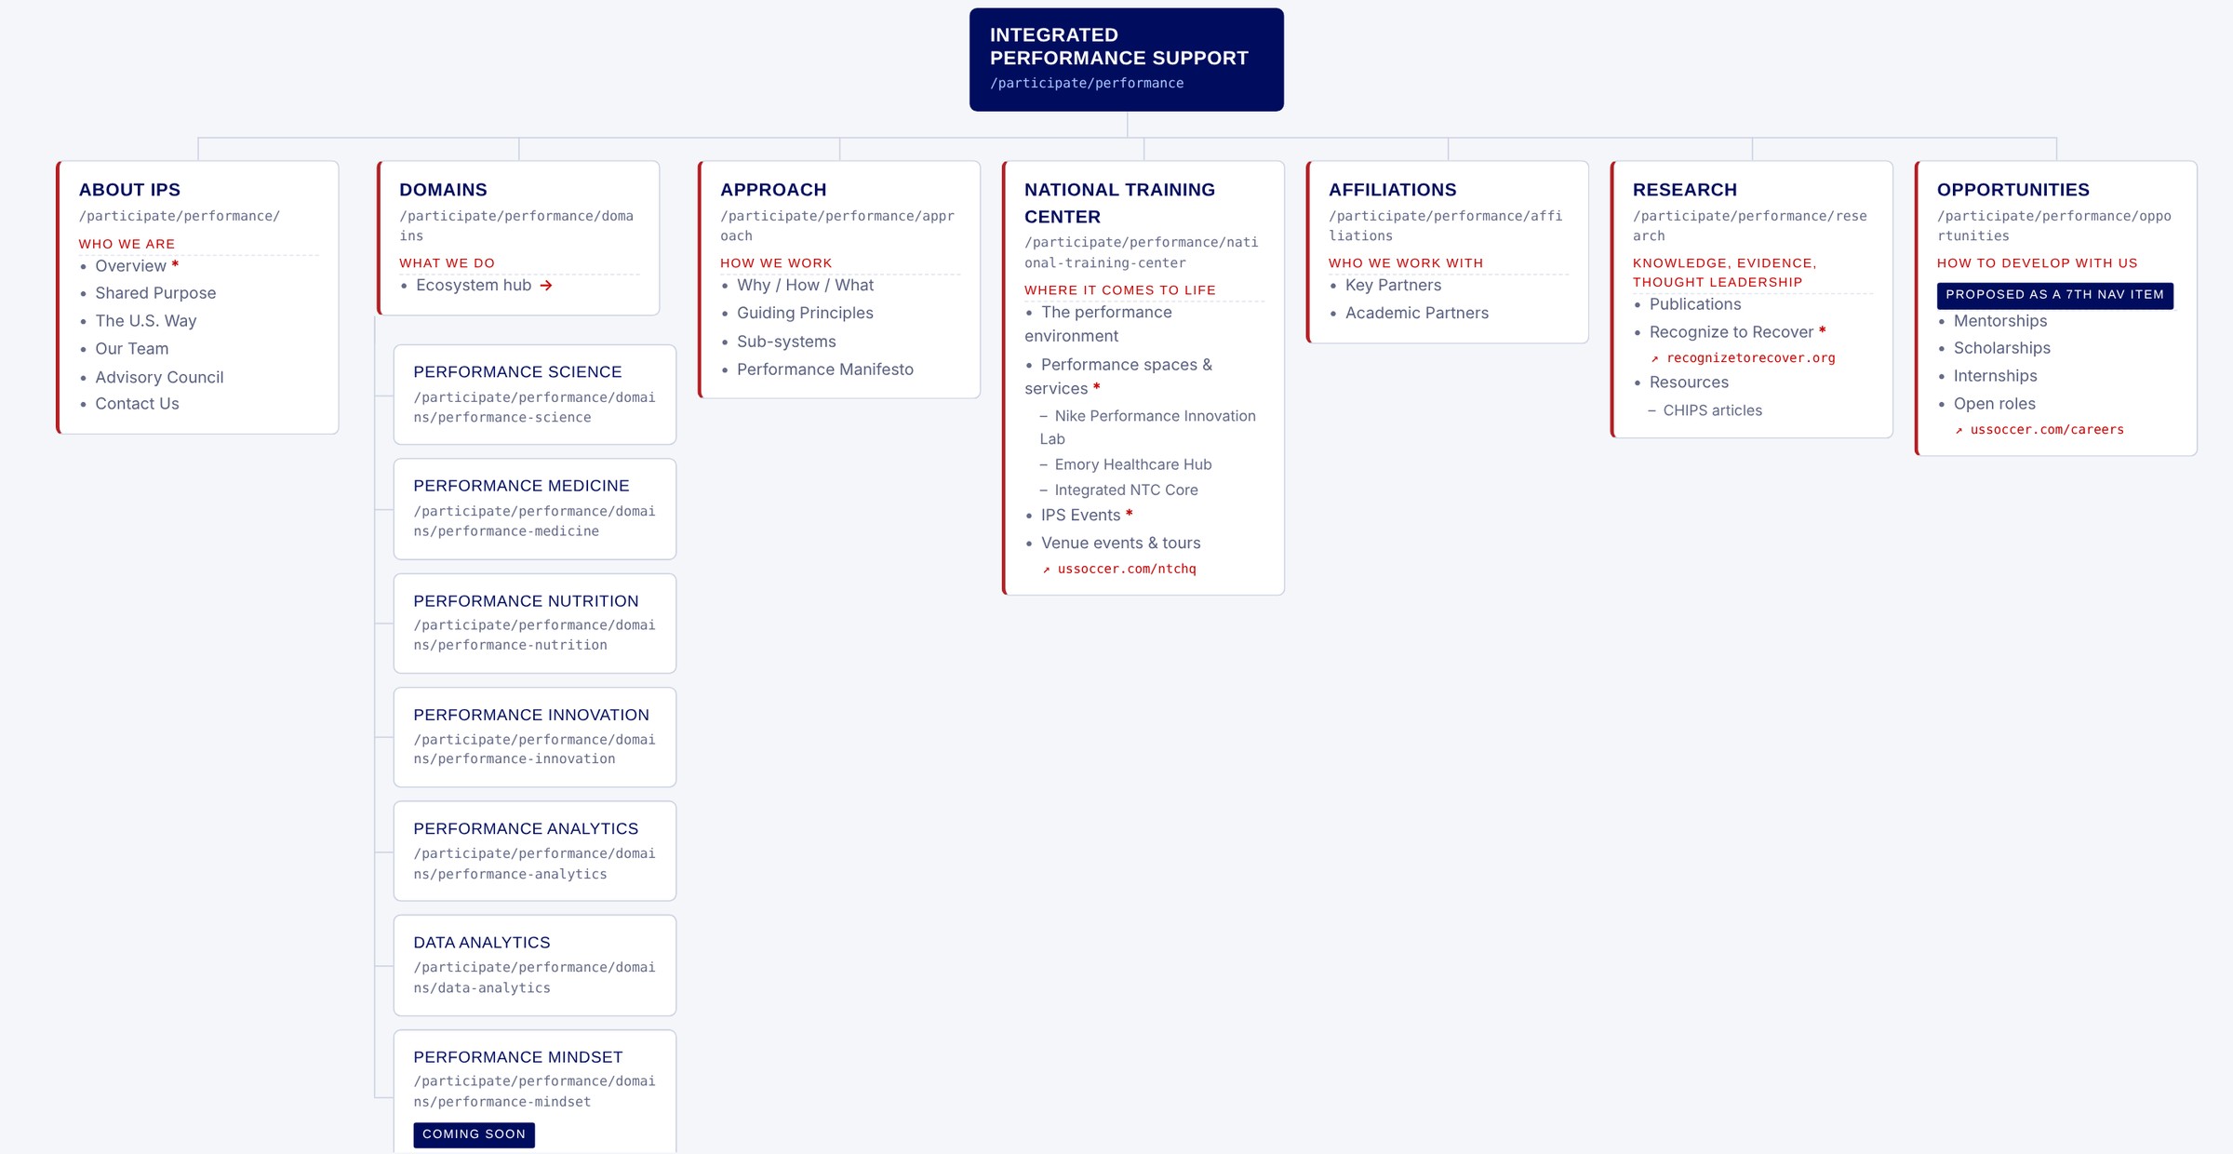Select Advisory Council item
2233x1154 pixels.
(x=159, y=377)
